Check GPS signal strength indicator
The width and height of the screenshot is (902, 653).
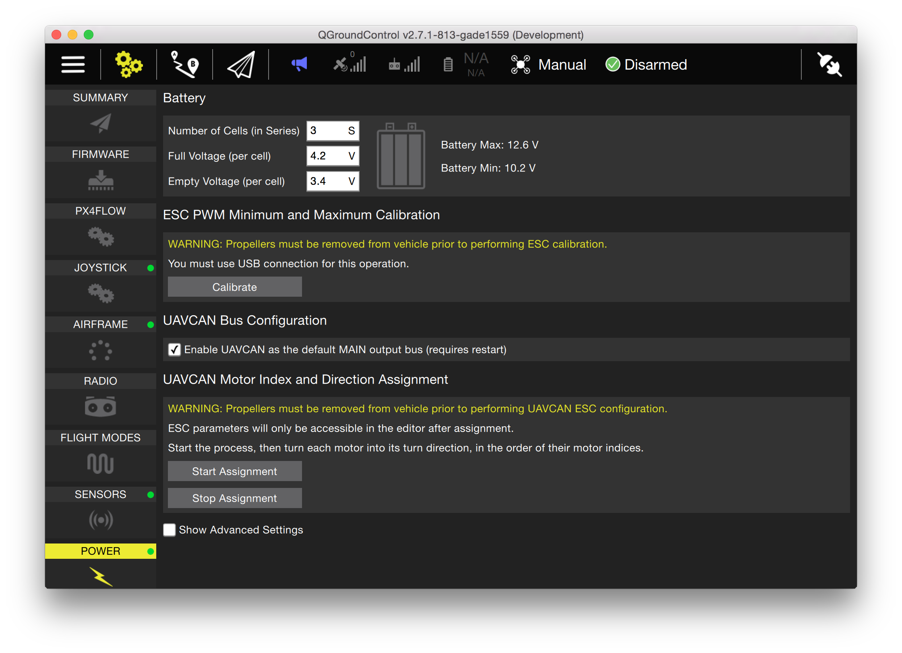tap(349, 64)
